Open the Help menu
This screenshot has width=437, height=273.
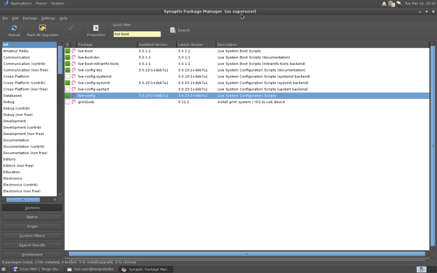click(x=63, y=18)
